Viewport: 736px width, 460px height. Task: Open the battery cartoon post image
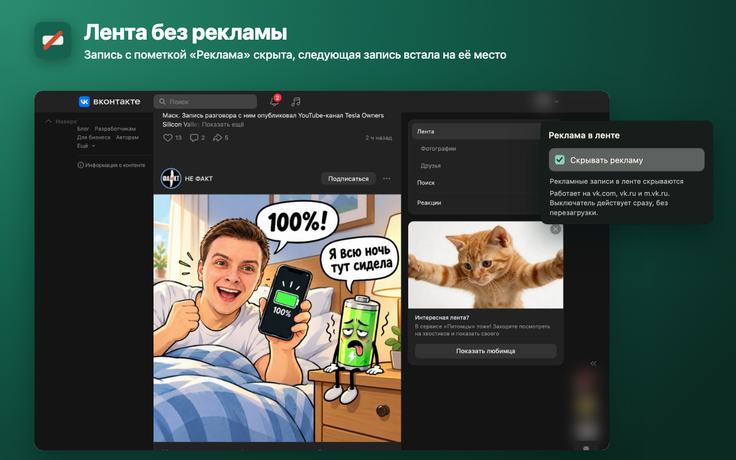click(277, 318)
